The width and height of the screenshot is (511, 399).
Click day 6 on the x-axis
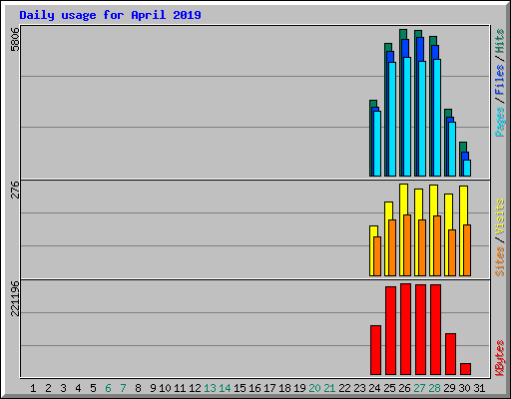pyautogui.click(x=108, y=388)
